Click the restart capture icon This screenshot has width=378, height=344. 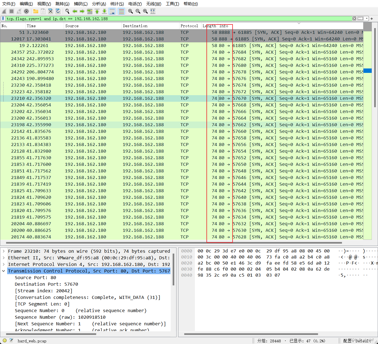[19, 11]
